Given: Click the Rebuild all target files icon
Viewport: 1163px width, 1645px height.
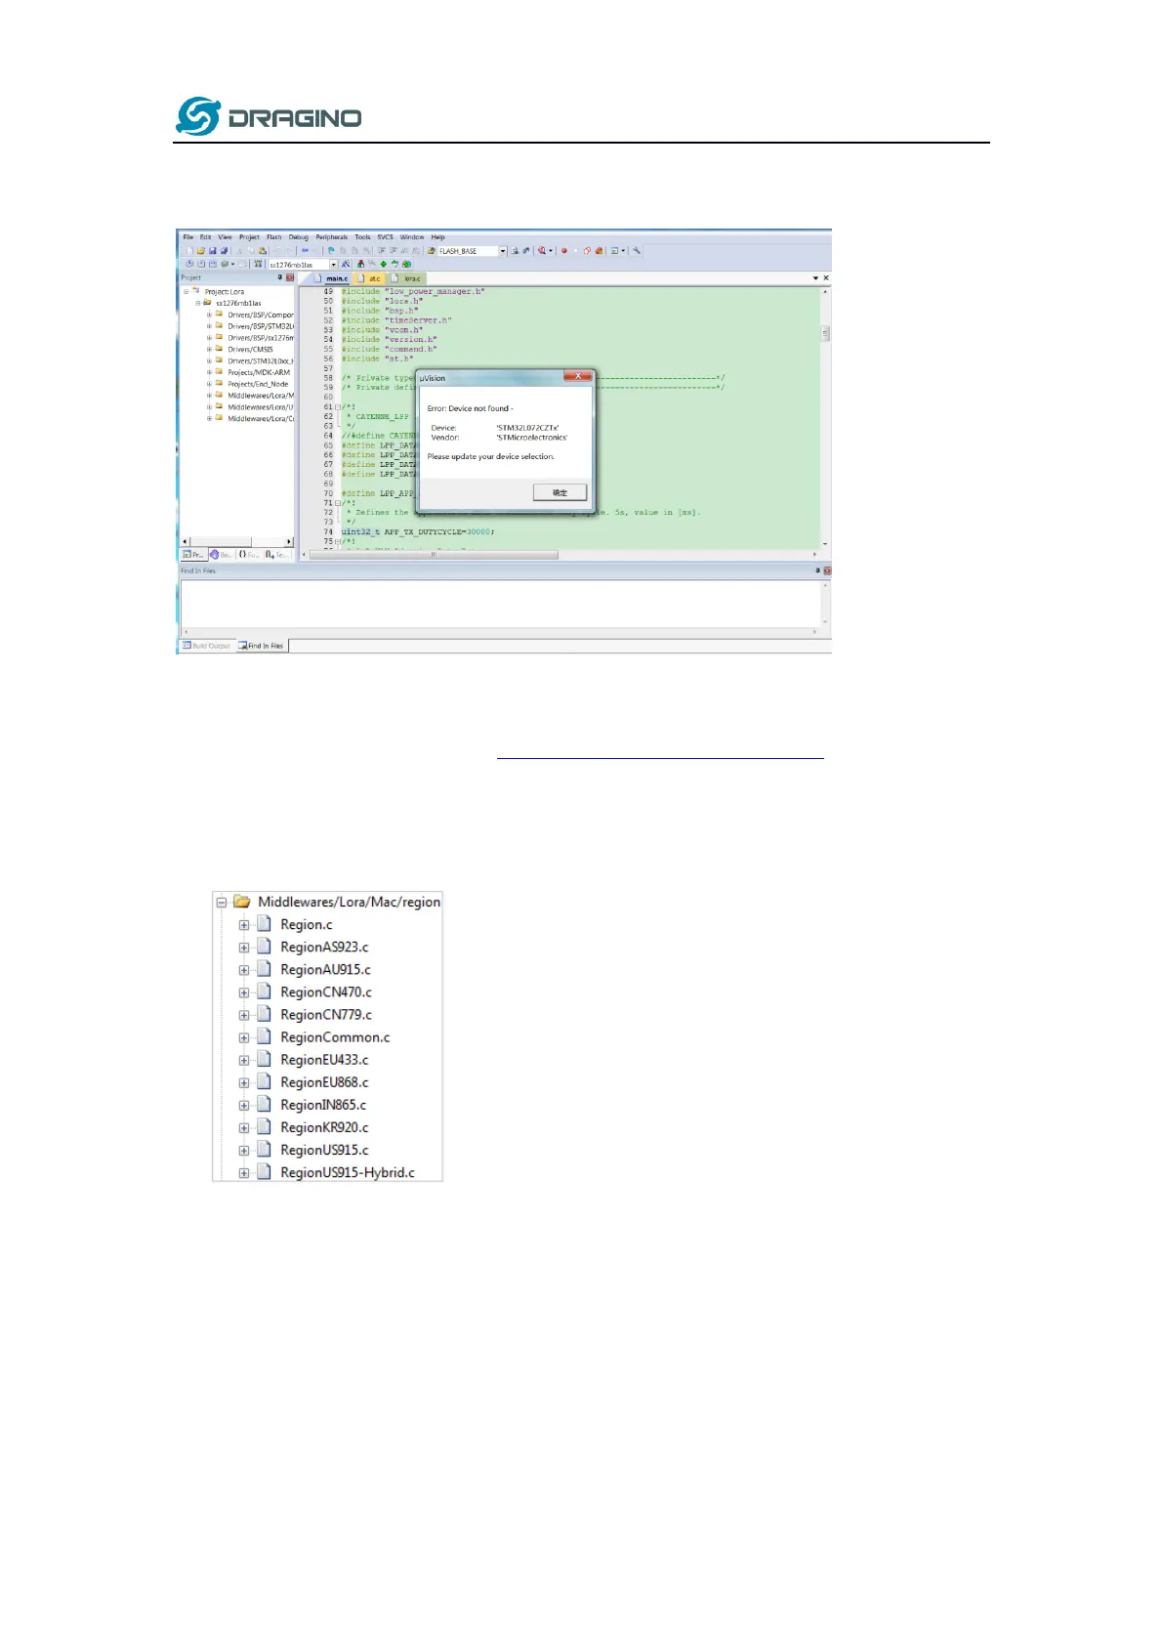Looking at the screenshot, I should click(x=212, y=265).
